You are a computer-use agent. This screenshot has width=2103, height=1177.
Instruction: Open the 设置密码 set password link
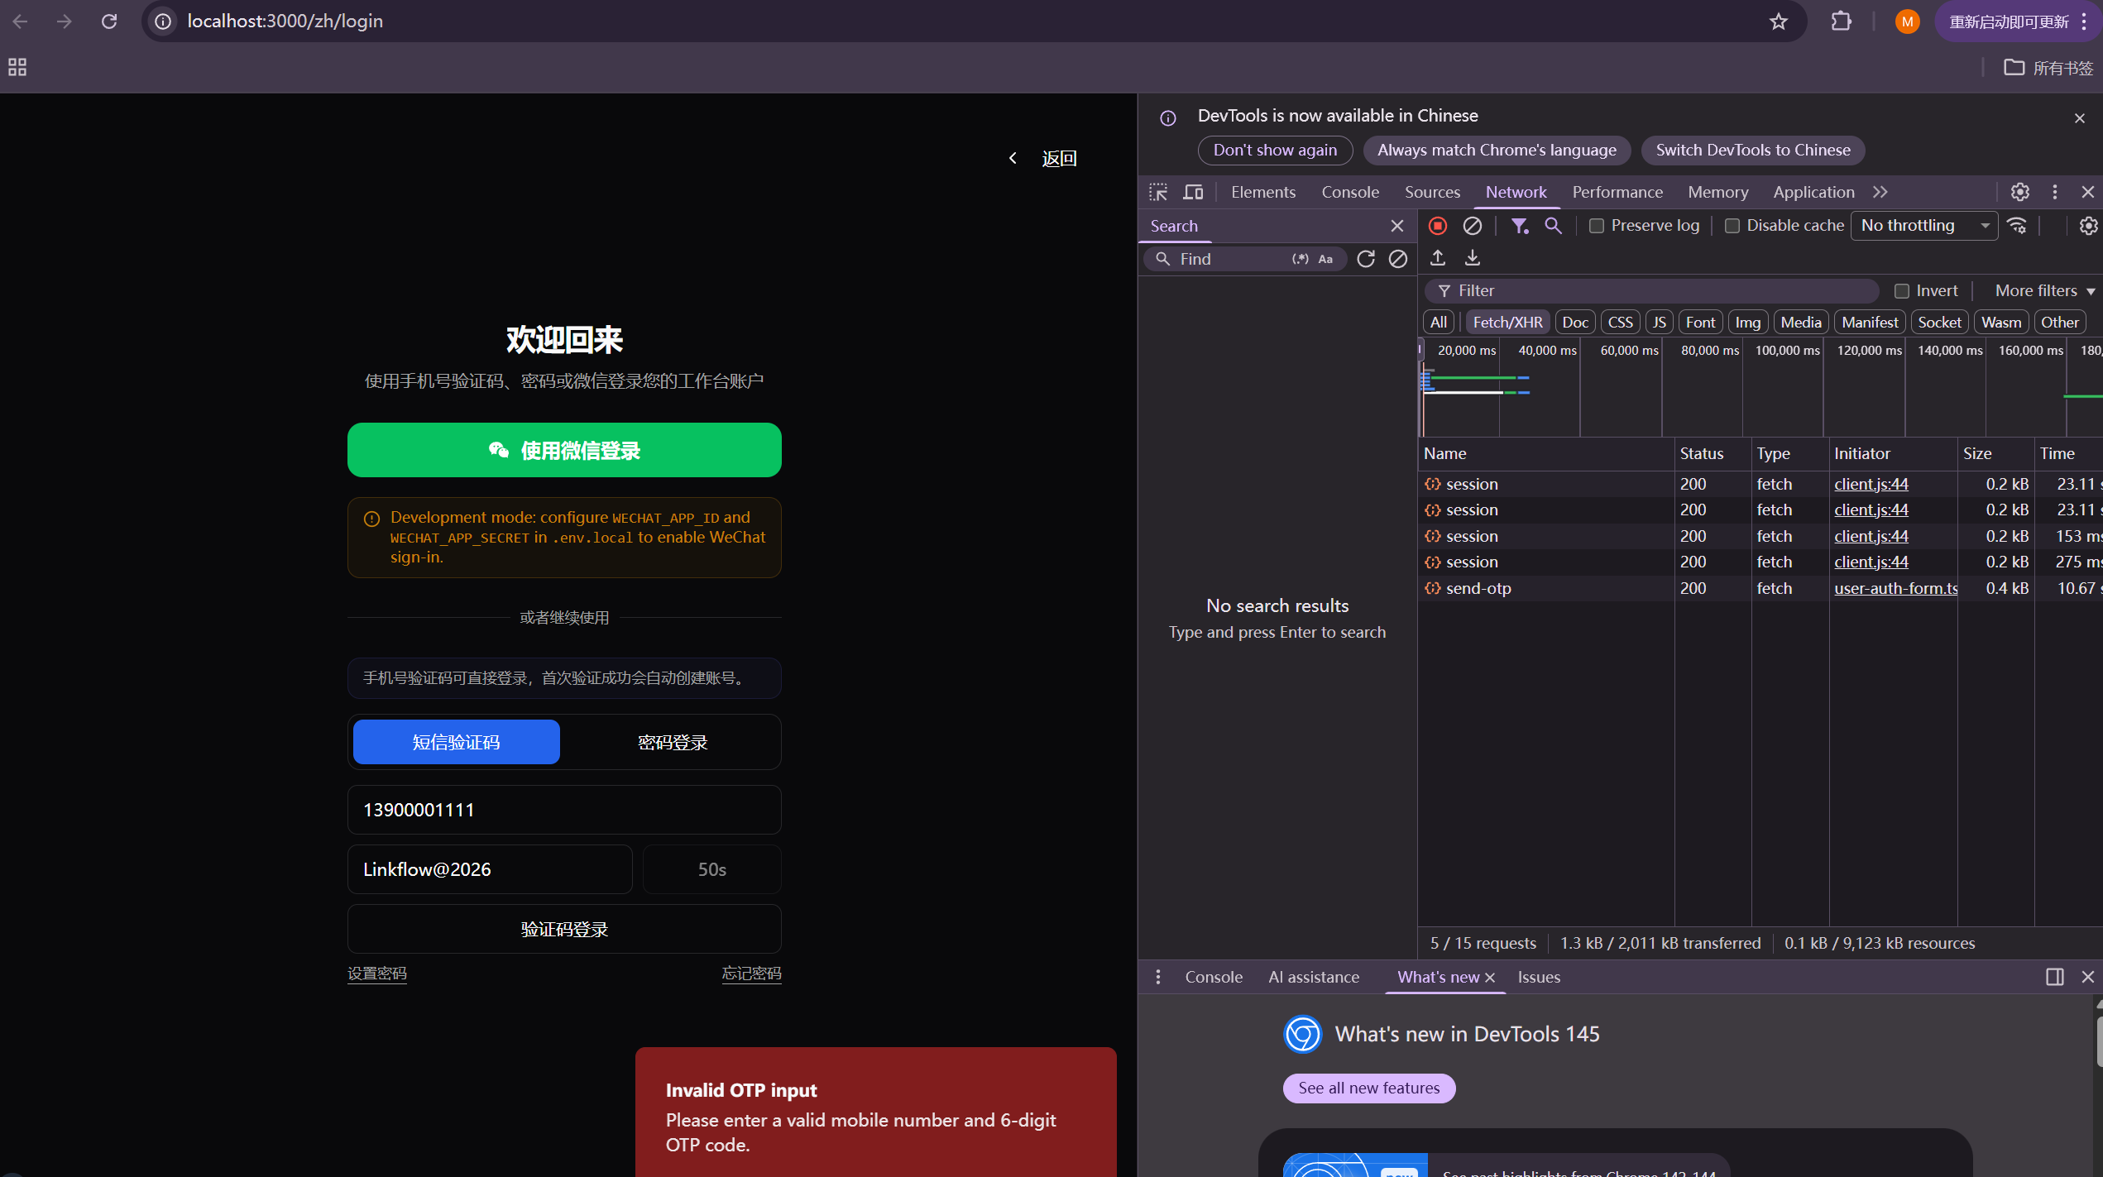pyautogui.click(x=377, y=974)
